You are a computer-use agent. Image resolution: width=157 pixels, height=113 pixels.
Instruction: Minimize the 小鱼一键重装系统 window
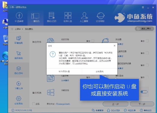click(x=148, y=8)
